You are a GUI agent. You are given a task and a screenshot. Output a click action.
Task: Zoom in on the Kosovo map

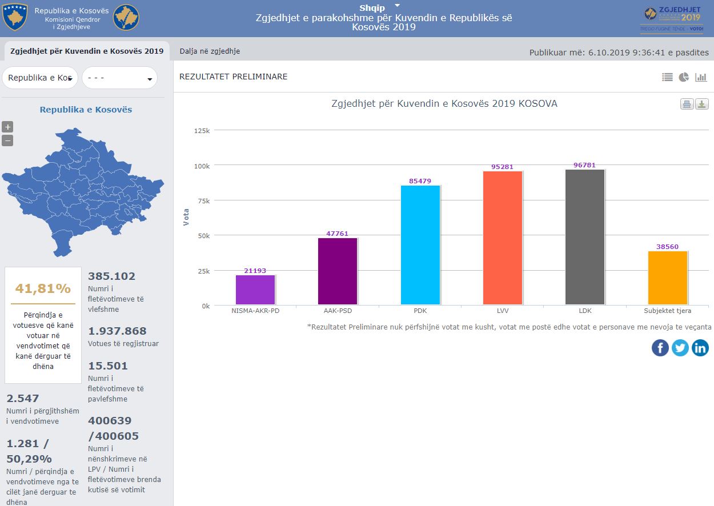[x=7, y=127]
